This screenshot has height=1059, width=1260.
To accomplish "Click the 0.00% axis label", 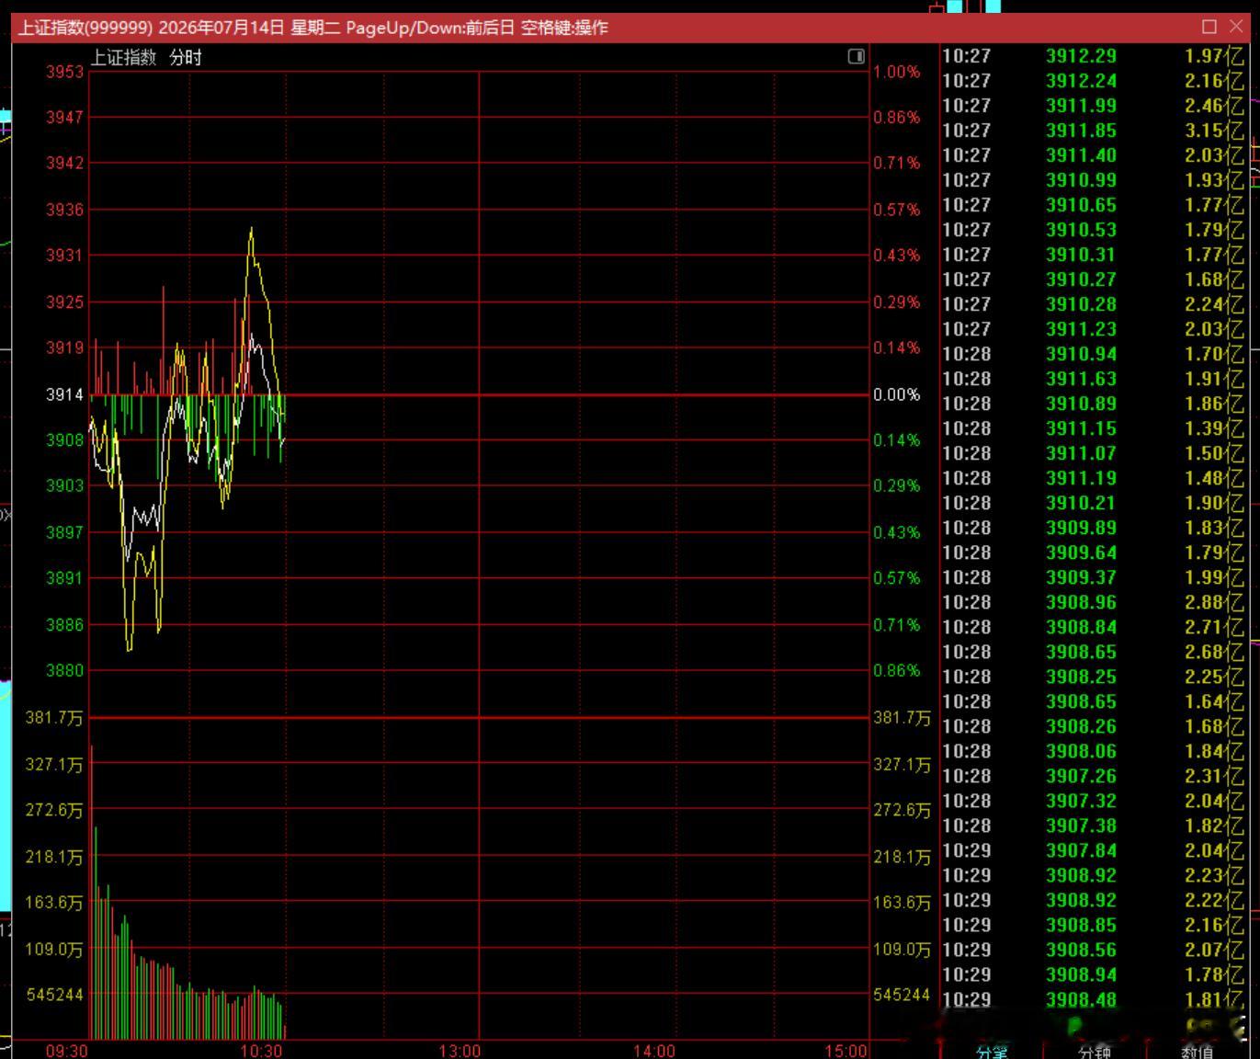I will [x=896, y=394].
